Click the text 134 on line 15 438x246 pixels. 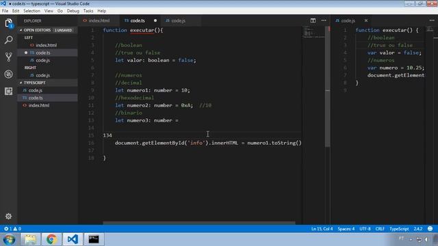107,135
